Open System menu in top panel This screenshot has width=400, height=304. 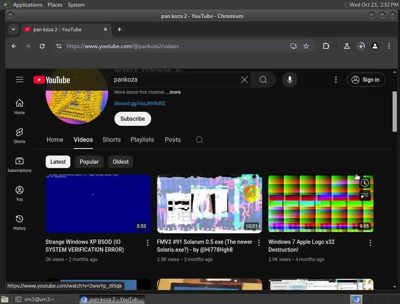click(x=76, y=5)
